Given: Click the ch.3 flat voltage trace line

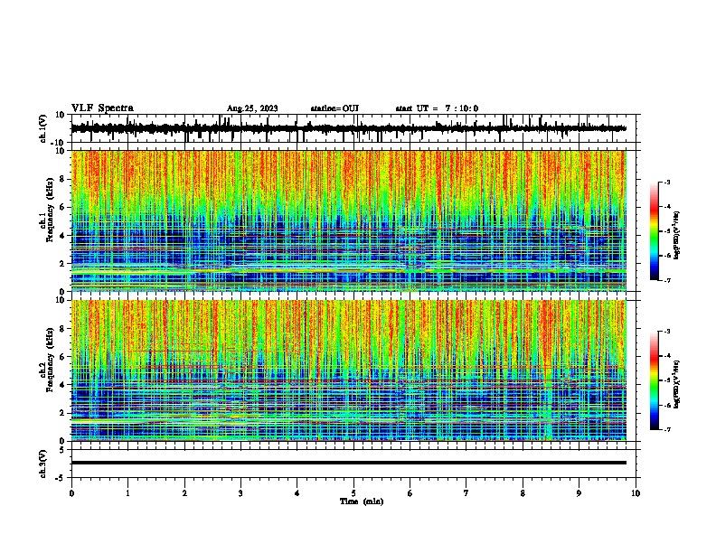Looking at the screenshot, I should (x=348, y=463).
